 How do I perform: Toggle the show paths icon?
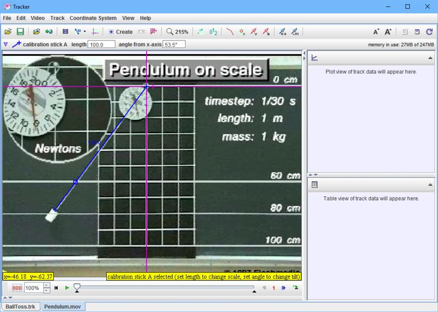(230, 32)
